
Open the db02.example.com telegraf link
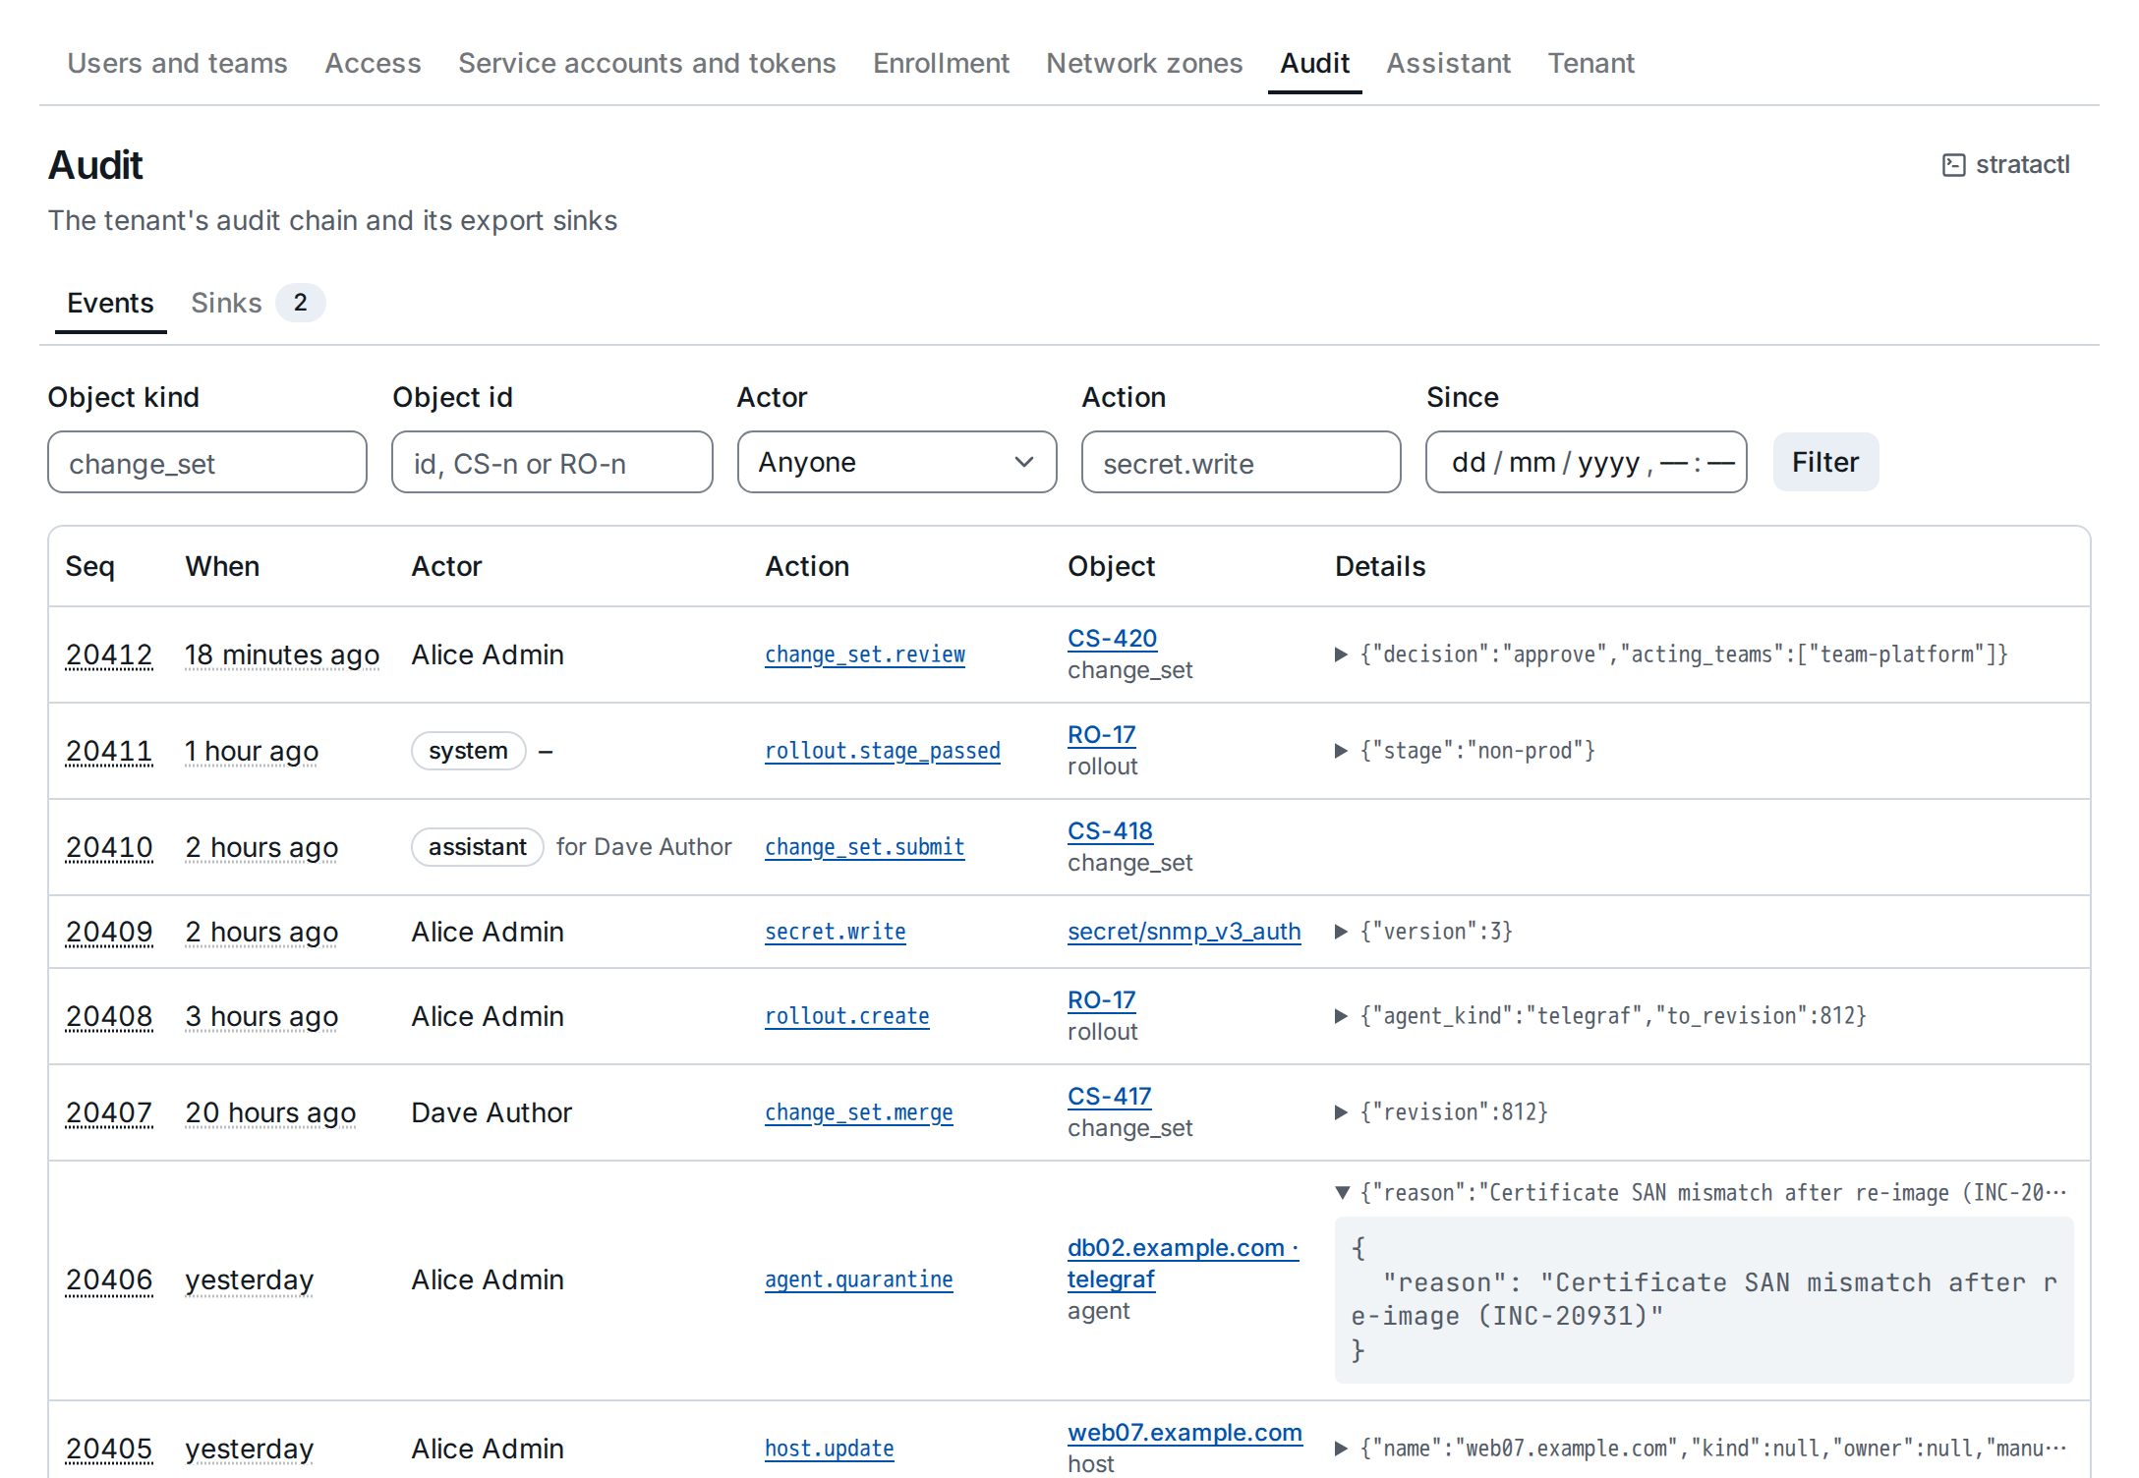[1184, 1263]
